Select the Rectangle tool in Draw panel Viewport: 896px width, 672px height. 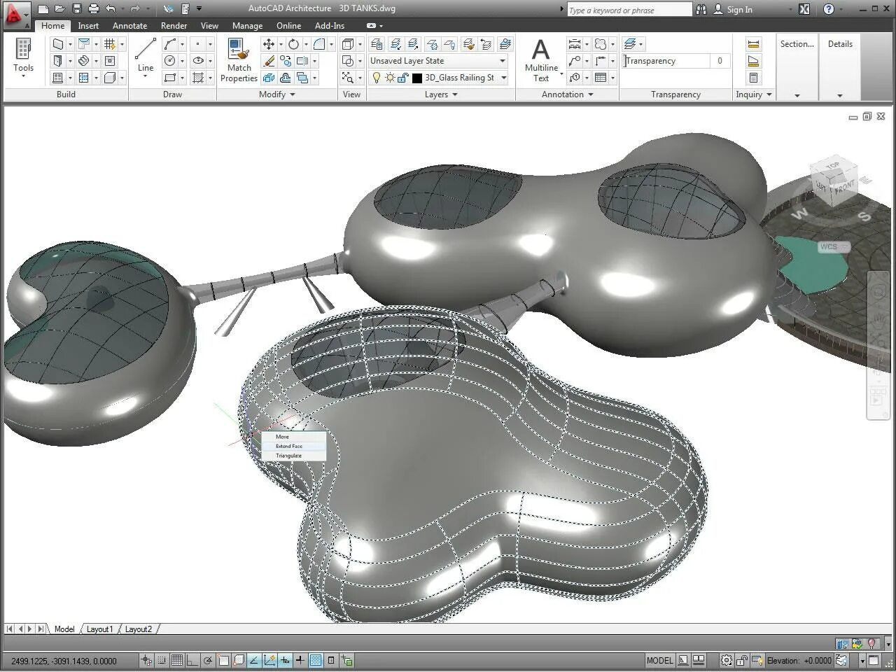(x=170, y=78)
